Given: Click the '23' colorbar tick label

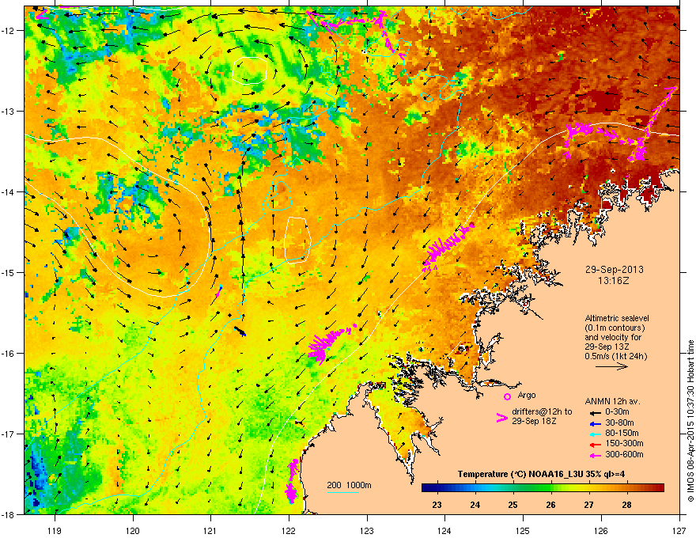Looking at the screenshot, I should pos(437,505).
